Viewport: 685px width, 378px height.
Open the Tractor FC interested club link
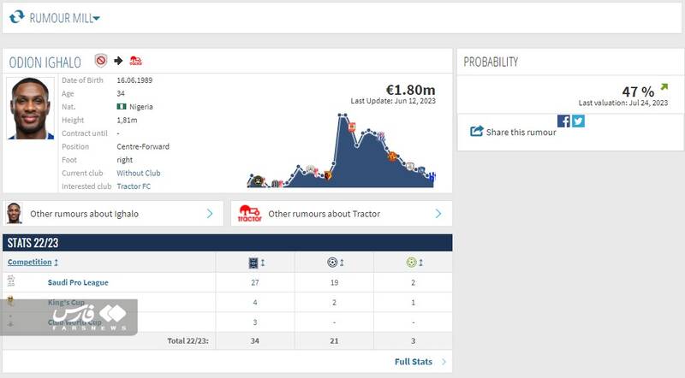click(135, 186)
